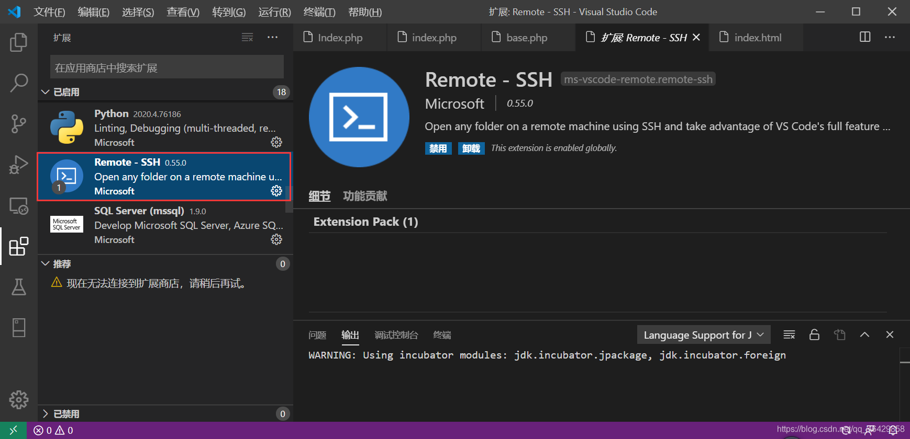Viewport: 910px width, 439px height.
Task: Open the Help menu
Action: (x=365, y=11)
